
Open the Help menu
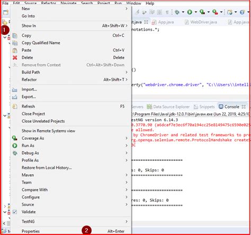pos(150,3)
